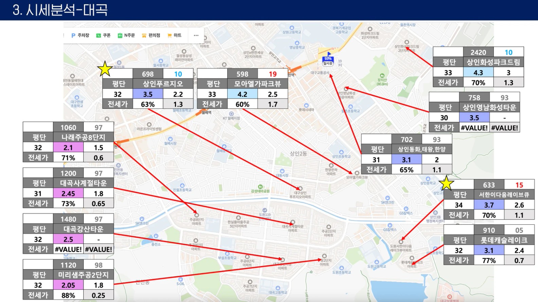This screenshot has width=538, height=302.
Task: Click the red 15 year cell
Action: [x=519, y=185]
